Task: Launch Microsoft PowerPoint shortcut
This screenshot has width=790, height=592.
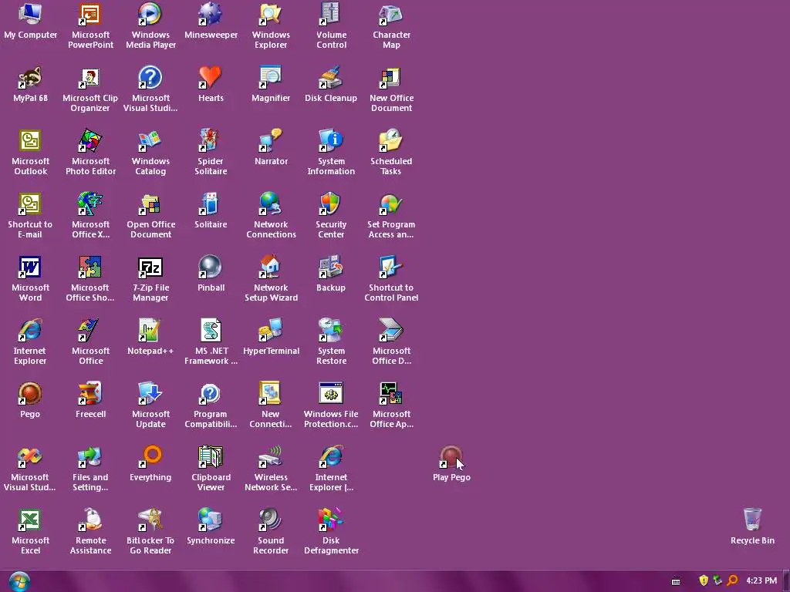Action: click(x=90, y=14)
